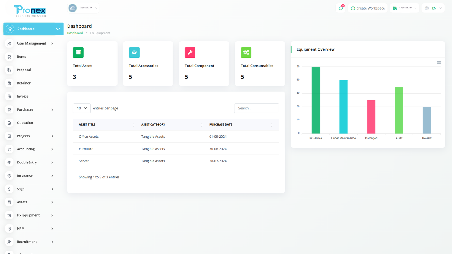Click the chat messages notification icon

pyautogui.click(x=341, y=8)
